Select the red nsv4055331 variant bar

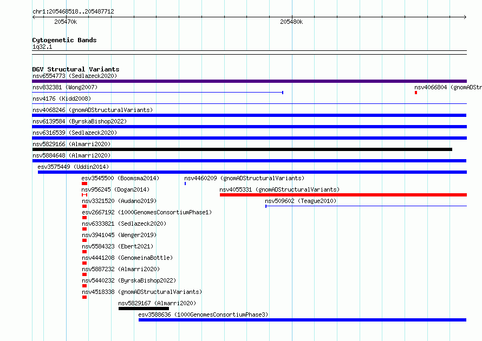pos(343,195)
